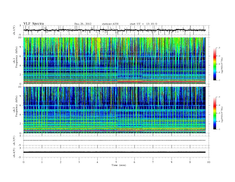Click the ch.2 spectrogram "4" kHz tick label

click(x=20, y=115)
